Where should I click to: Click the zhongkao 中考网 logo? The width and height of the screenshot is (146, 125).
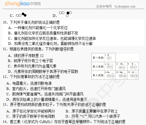(x=22, y=4)
